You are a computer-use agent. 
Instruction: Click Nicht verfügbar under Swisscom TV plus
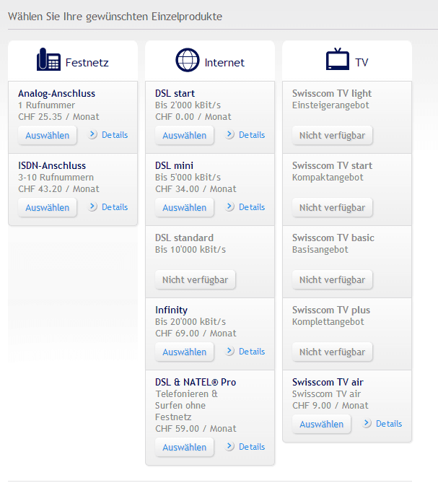[x=333, y=352]
